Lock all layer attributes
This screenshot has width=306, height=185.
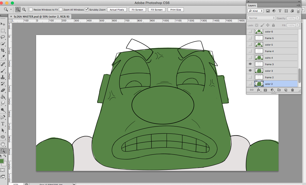click(273, 25)
